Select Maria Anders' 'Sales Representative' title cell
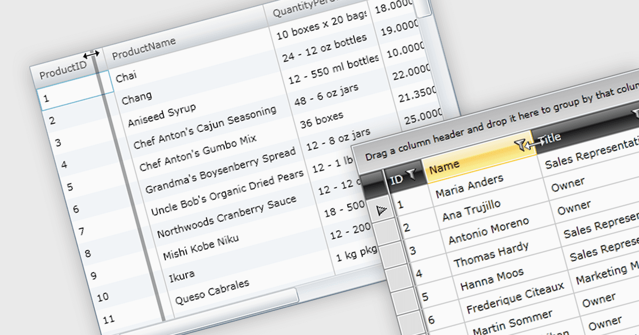The width and height of the screenshot is (639, 335). [x=591, y=153]
